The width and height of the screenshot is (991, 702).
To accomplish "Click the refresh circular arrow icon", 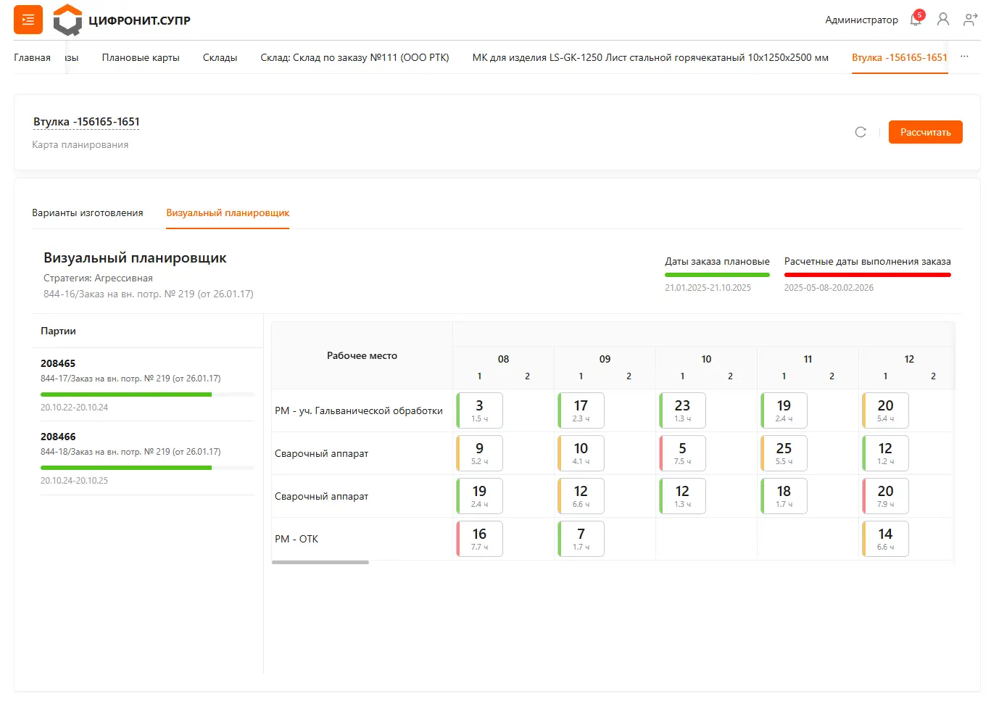I will pos(861,132).
